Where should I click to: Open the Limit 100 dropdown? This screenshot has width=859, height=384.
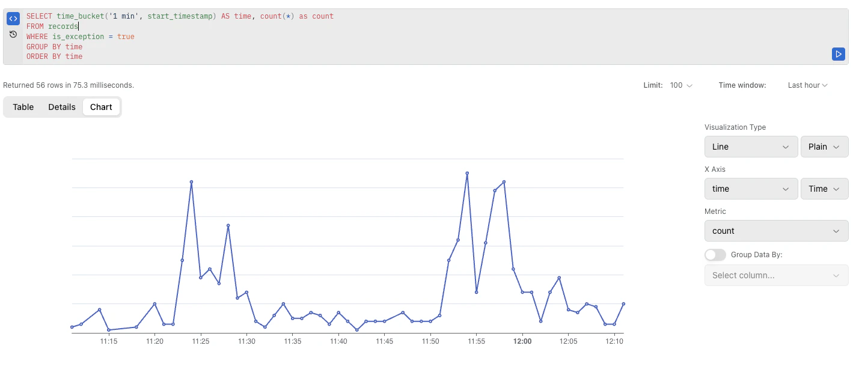click(x=681, y=85)
